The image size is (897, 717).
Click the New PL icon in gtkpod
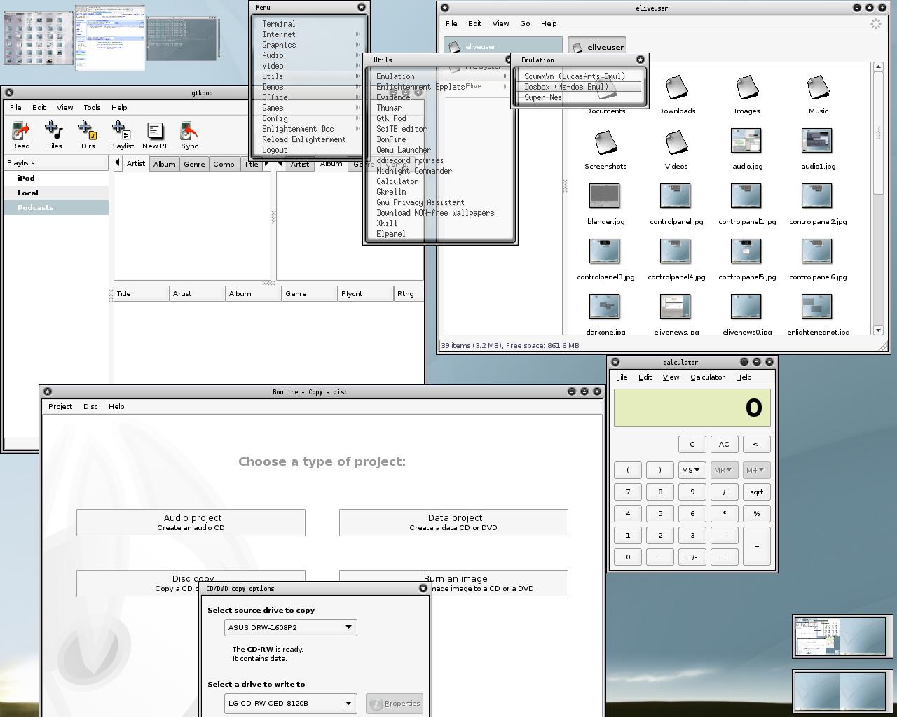coord(155,131)
